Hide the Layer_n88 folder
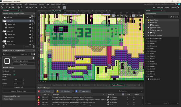This screenshot has height=107, width=181. click(x=30, y=31)
